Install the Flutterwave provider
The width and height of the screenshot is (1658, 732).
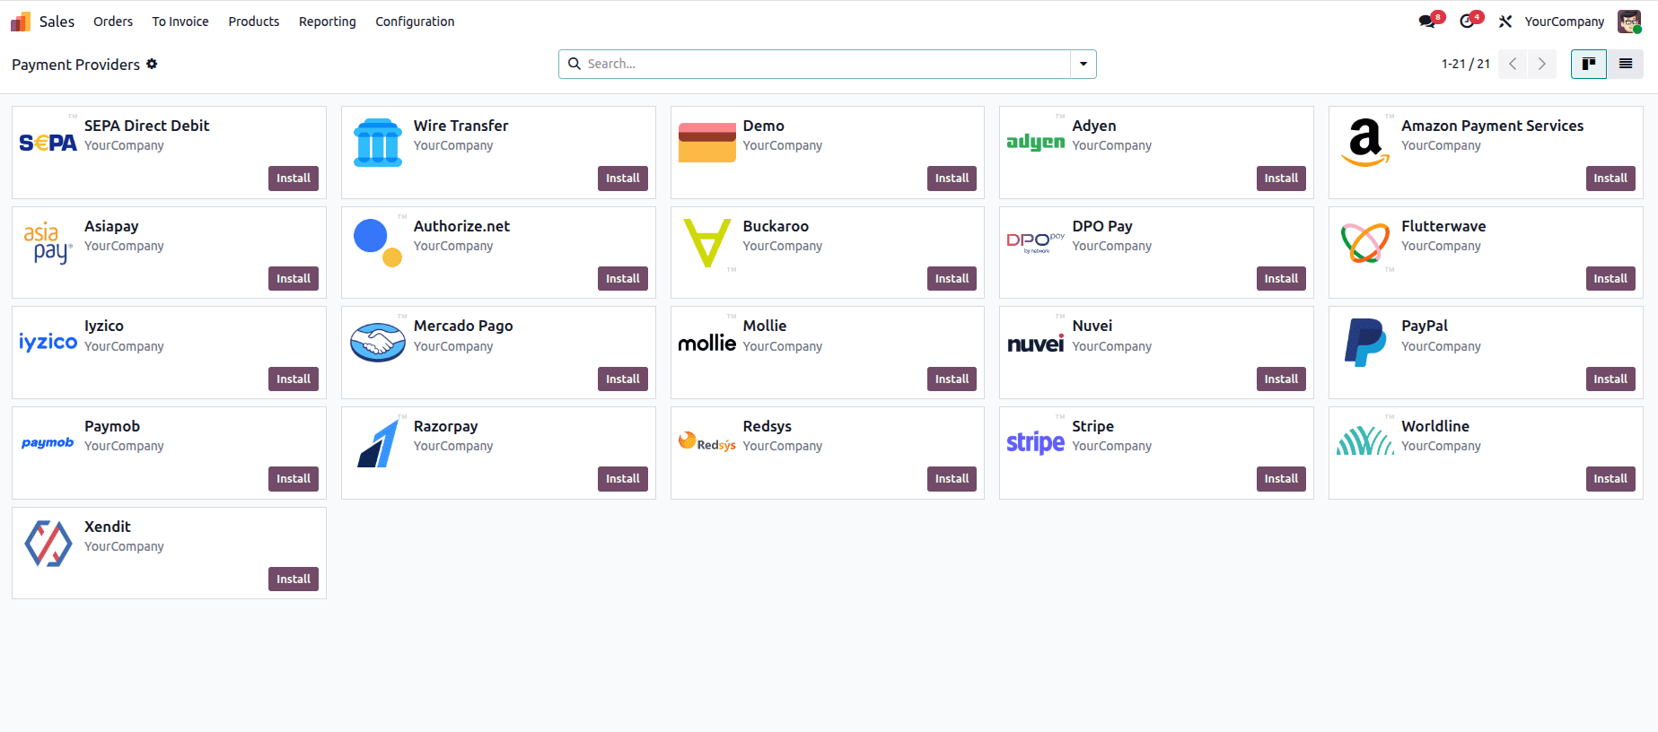pyautogui.click(x=1610, y=279)
